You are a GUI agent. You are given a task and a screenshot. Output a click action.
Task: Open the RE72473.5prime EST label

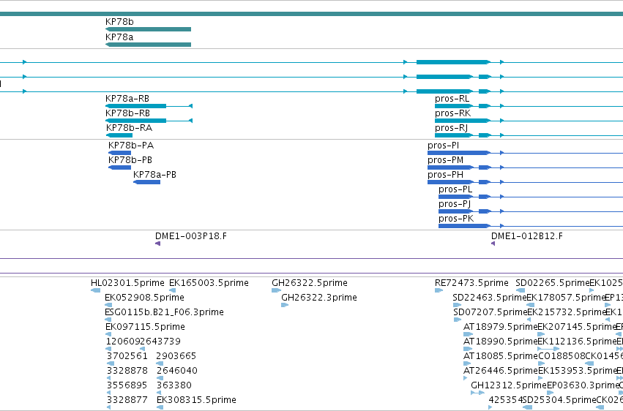(471, 283)
